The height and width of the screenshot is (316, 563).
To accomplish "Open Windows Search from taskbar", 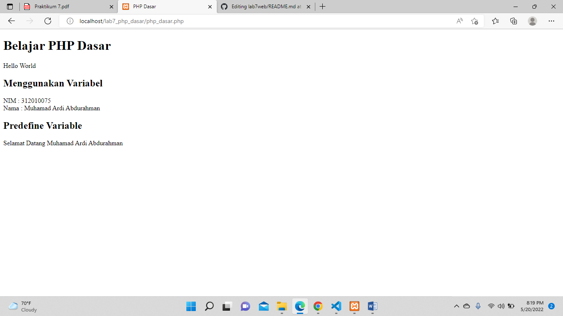I will click(209, 306).
